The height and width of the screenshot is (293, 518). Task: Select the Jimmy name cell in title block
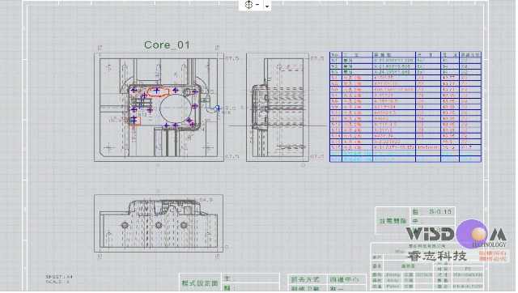(393, 274)
